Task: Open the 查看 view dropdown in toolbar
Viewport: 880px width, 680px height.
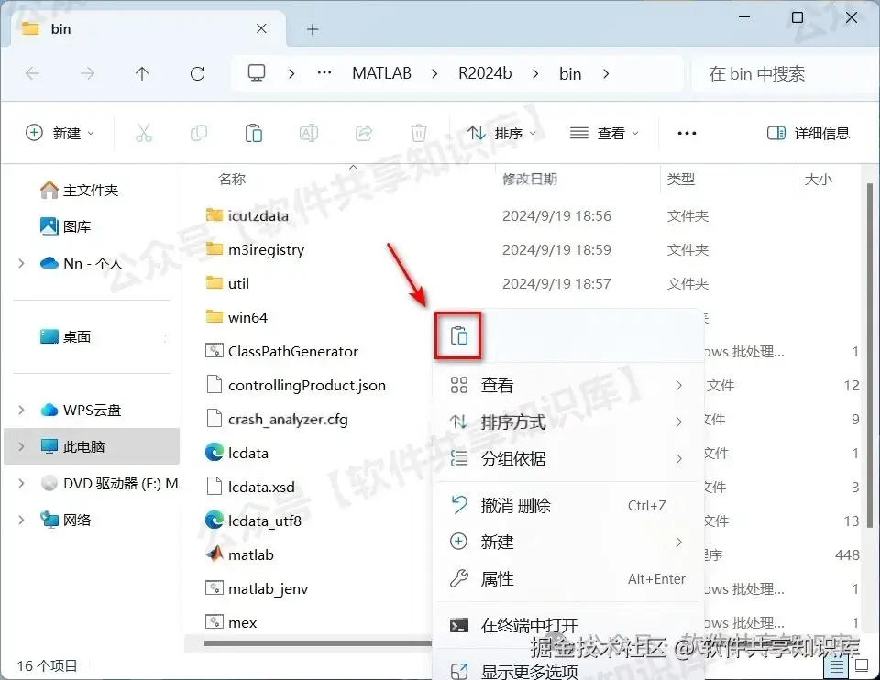Action: (604, 134)
